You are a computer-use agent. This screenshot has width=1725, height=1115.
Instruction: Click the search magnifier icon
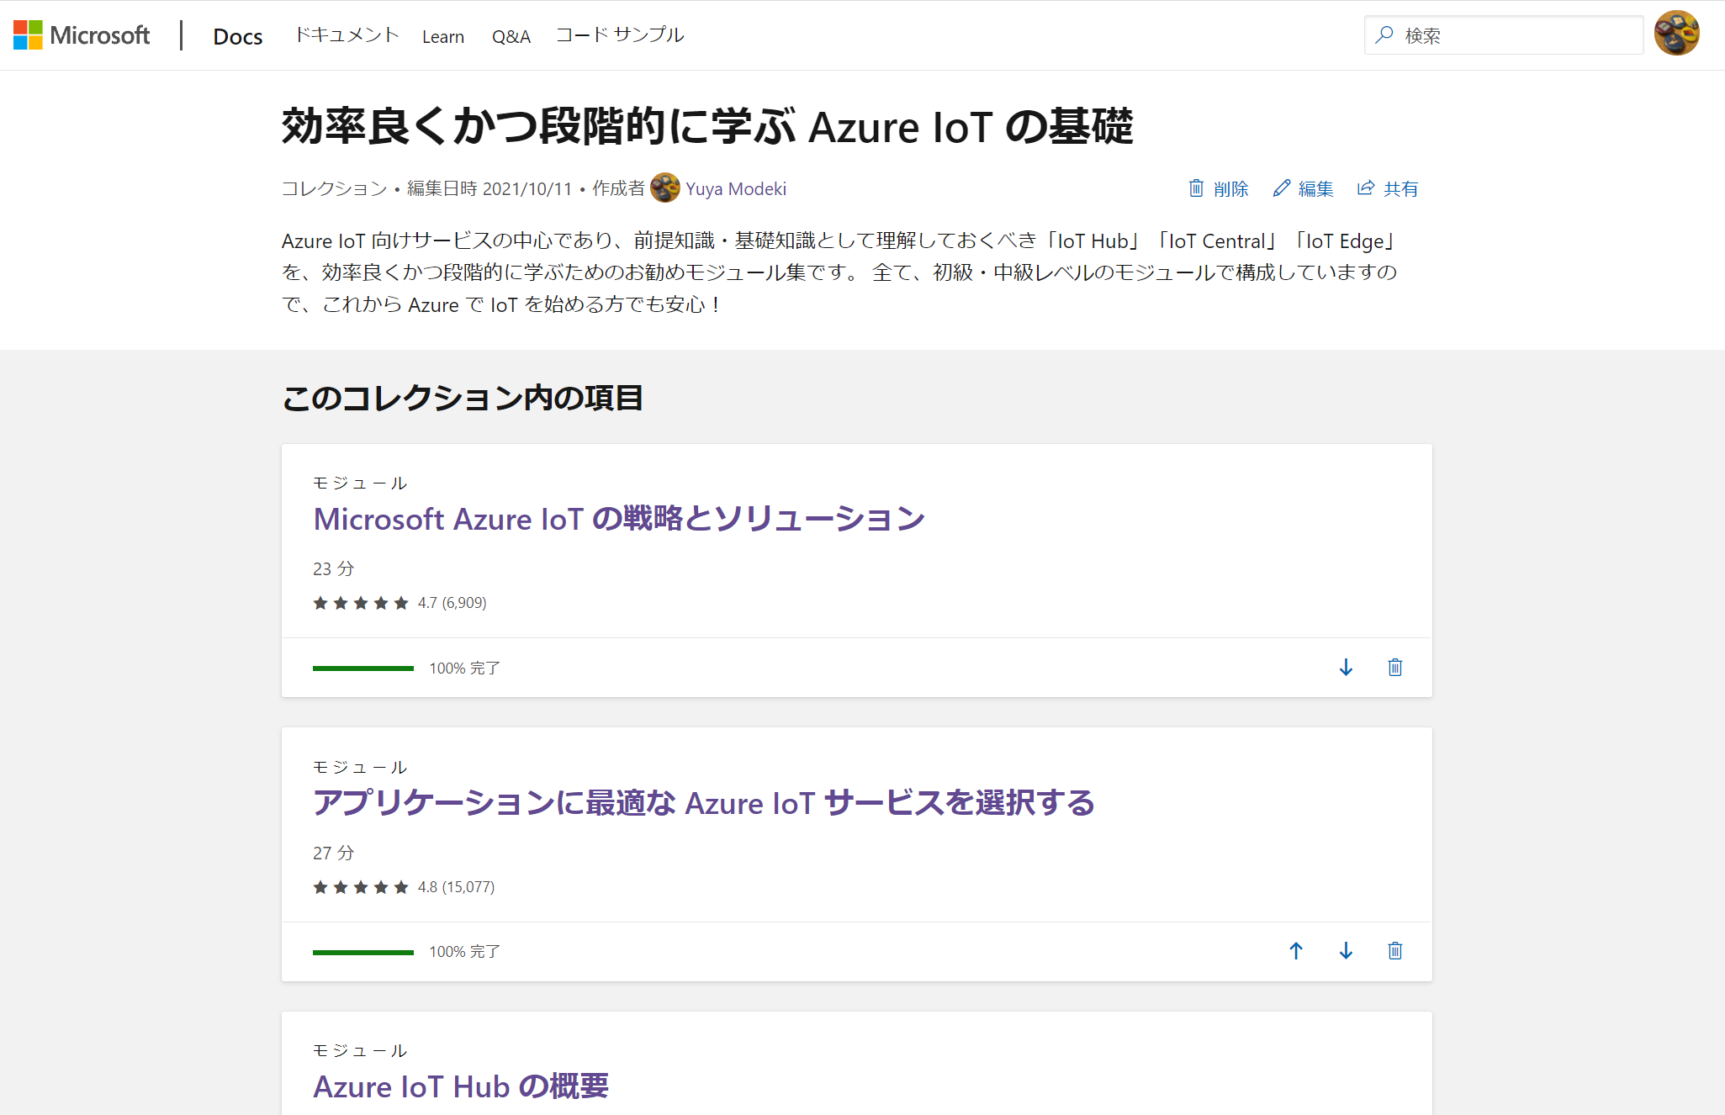tap(1384, 35)
